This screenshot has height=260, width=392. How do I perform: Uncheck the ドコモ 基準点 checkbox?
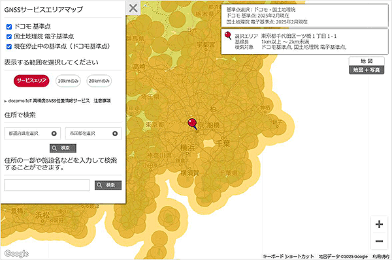(x=9, y=27)
